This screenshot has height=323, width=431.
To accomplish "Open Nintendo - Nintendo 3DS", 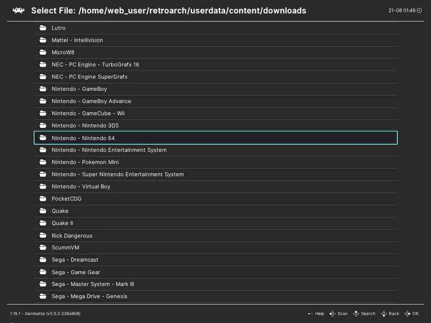I will [215, 125].
